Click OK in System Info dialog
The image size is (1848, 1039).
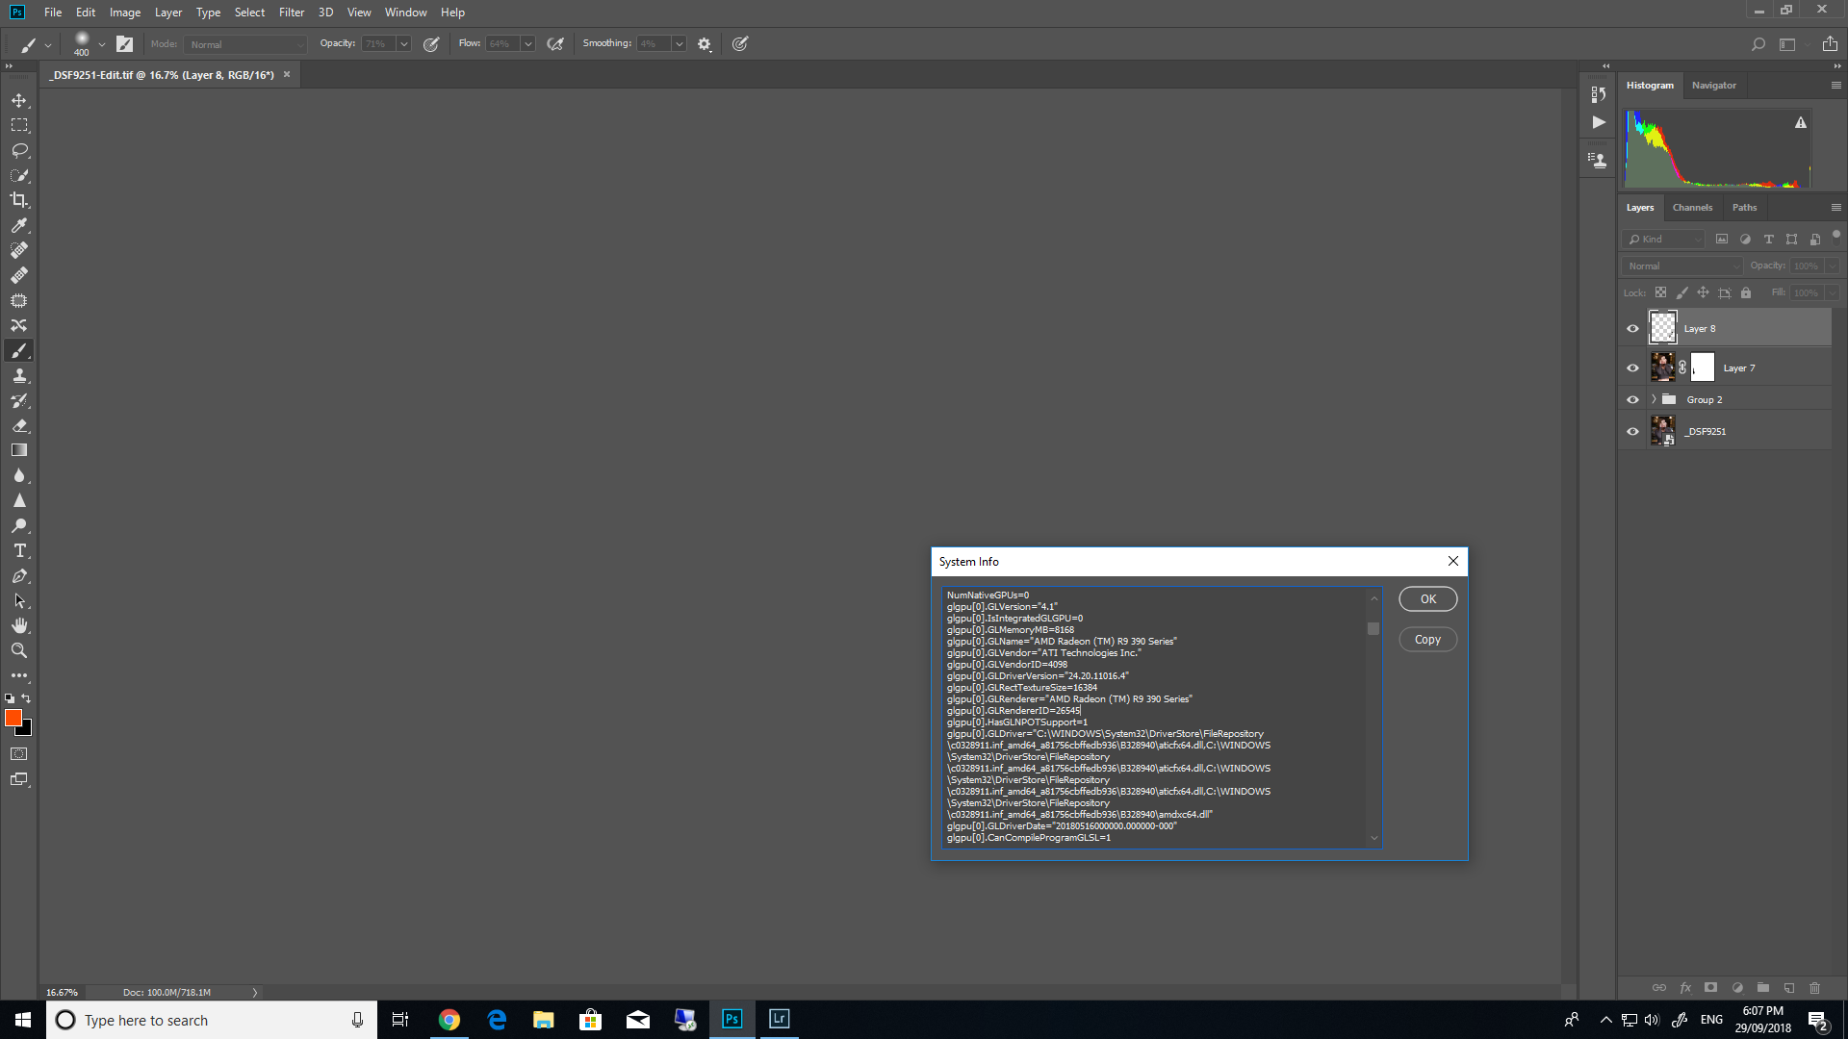pos(1428,598)
